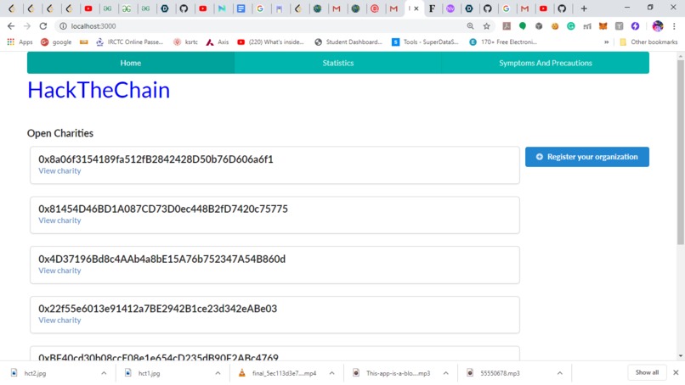Switch to the Google Docs tab

[x=241, y=8]
